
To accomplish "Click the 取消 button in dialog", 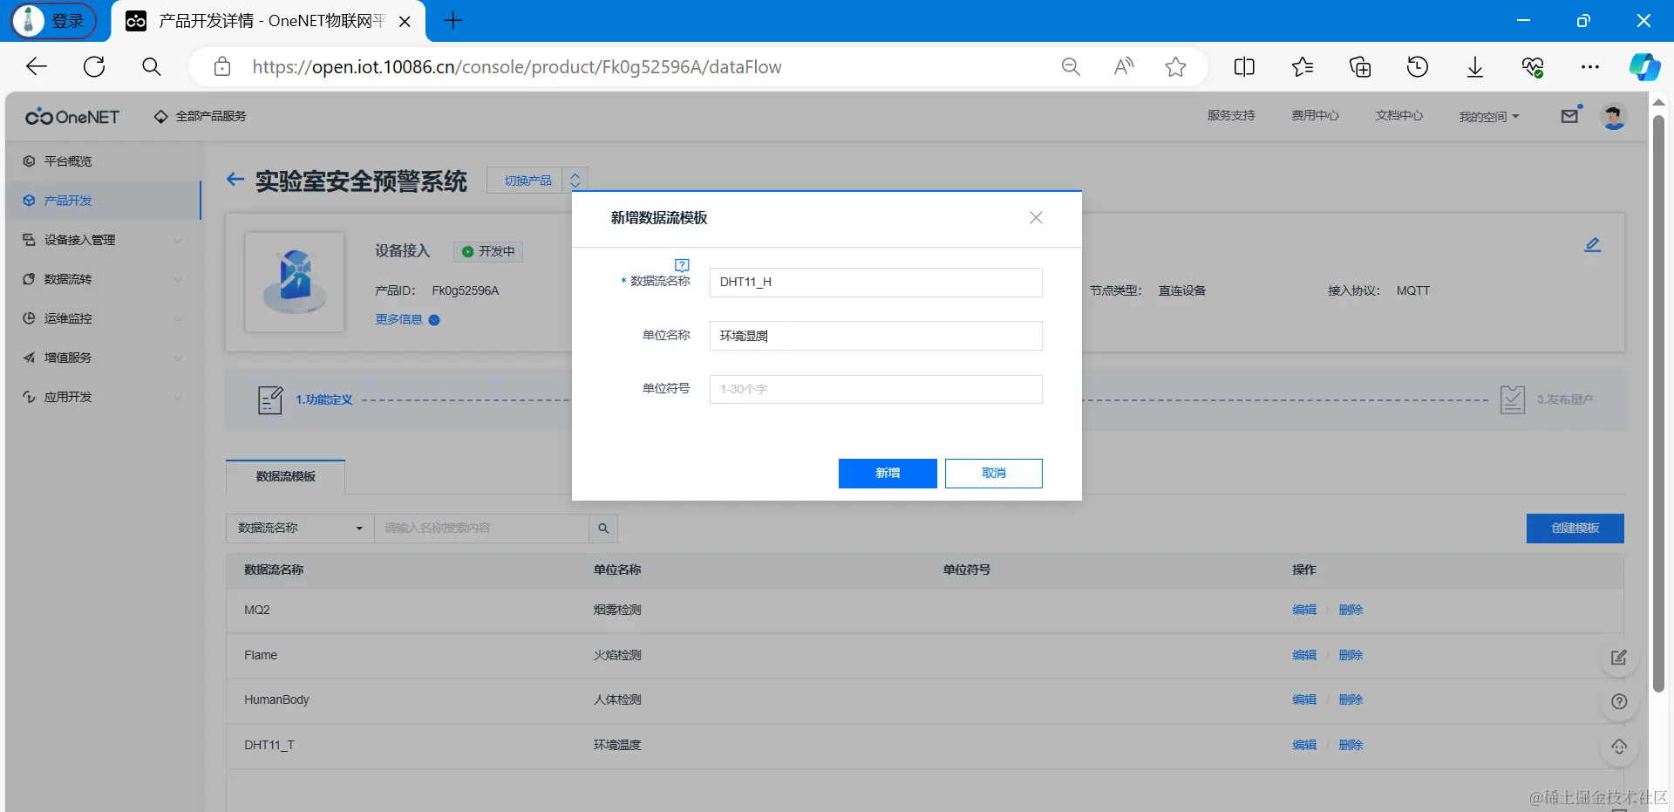I will [994, 473].
